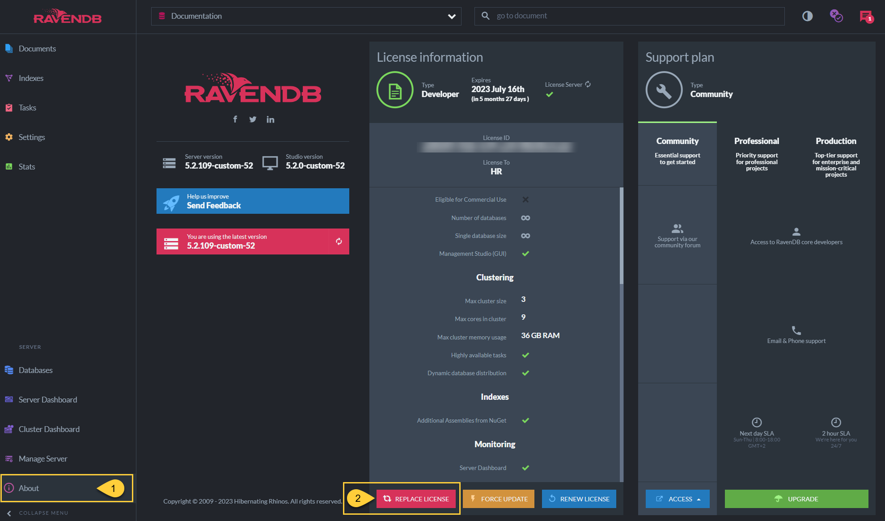Click the Expires 2023 July 16th date

point(498,89)
